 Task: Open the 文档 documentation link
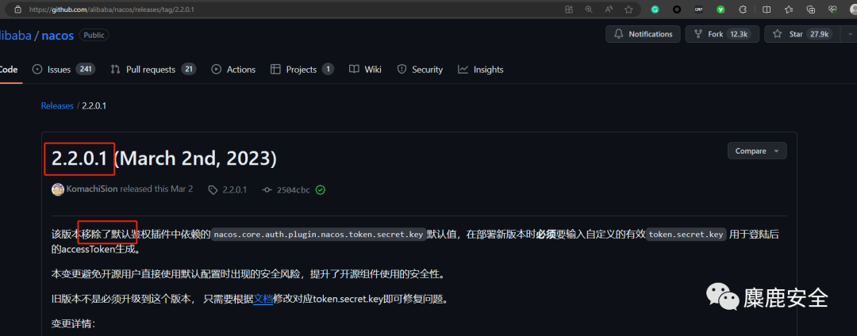point(263,299)
